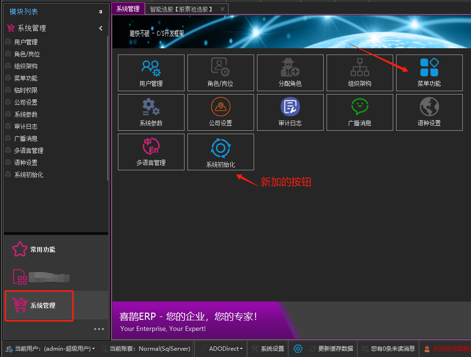Select 语种设置 in the module tree
This screenshot has width=471, height=357.
(x=26, y=163)
